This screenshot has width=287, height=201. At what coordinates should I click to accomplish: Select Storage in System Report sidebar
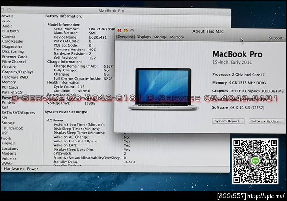[x=8, y=123]
